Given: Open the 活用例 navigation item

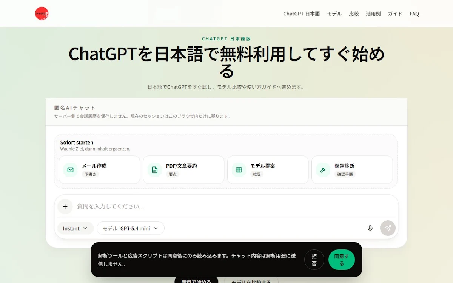Looking at the screenshot, I should click(373, 14).
